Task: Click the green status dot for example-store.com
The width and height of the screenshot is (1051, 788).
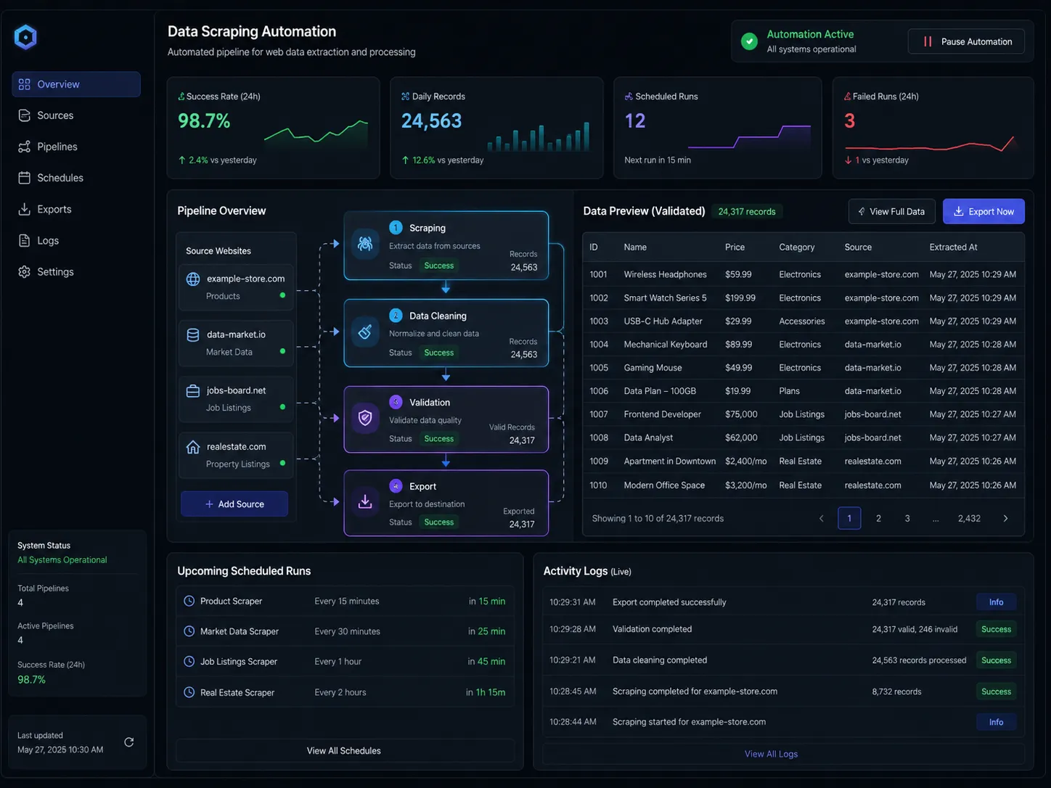Action: click(282, 295)
